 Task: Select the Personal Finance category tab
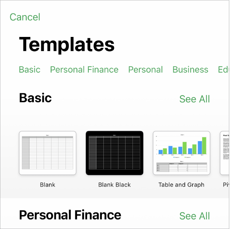pyautogui.click(x=84, y=69)
